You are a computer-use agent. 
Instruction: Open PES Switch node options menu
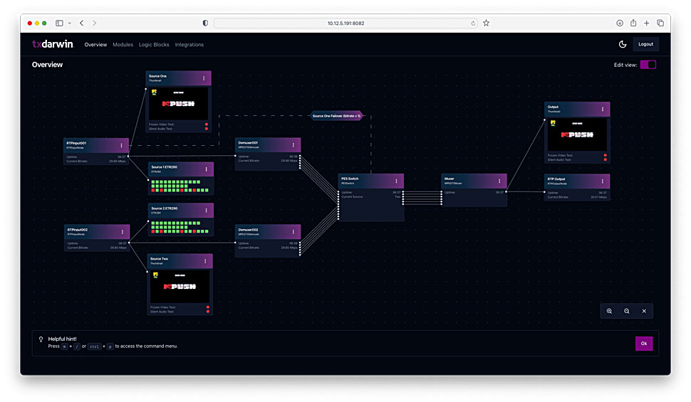[x=395, y=181]
